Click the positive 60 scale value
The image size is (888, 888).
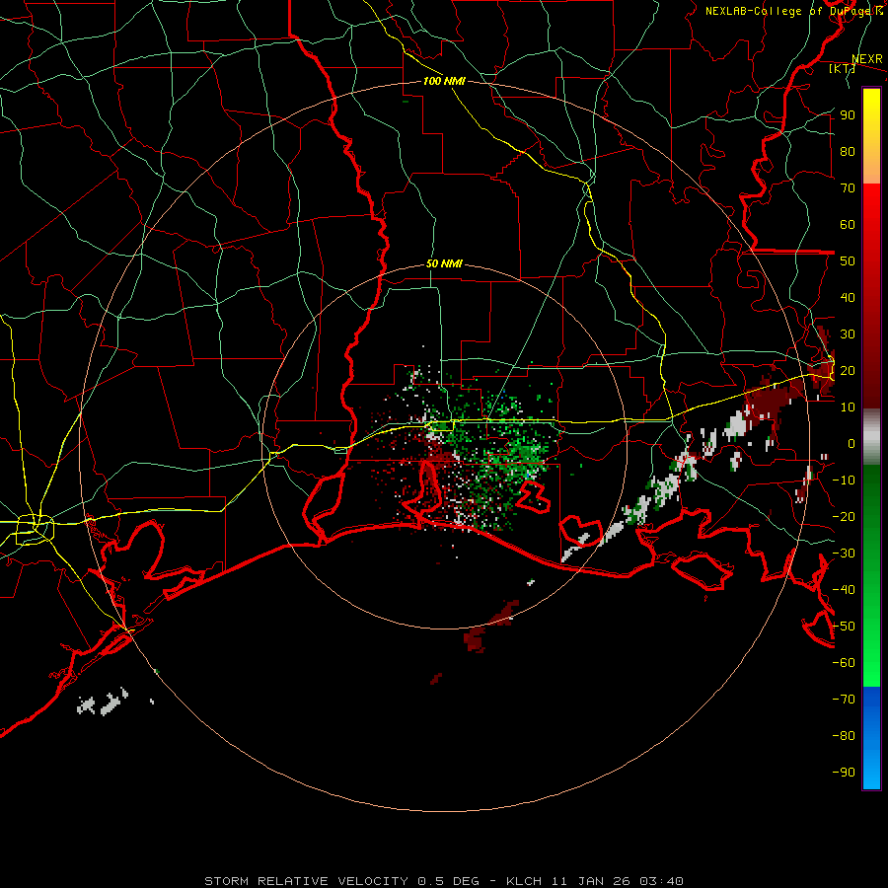848,224
